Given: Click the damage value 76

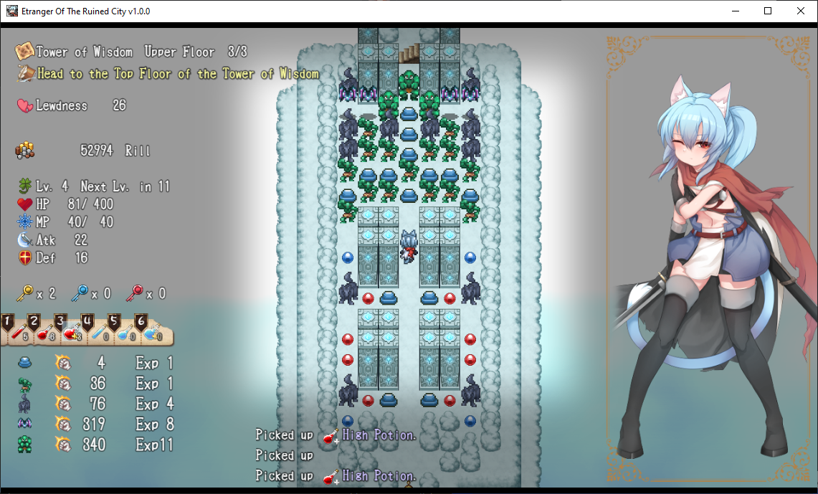Looking at the screenshot, I should pyautogui.click(x=98, y=404).
